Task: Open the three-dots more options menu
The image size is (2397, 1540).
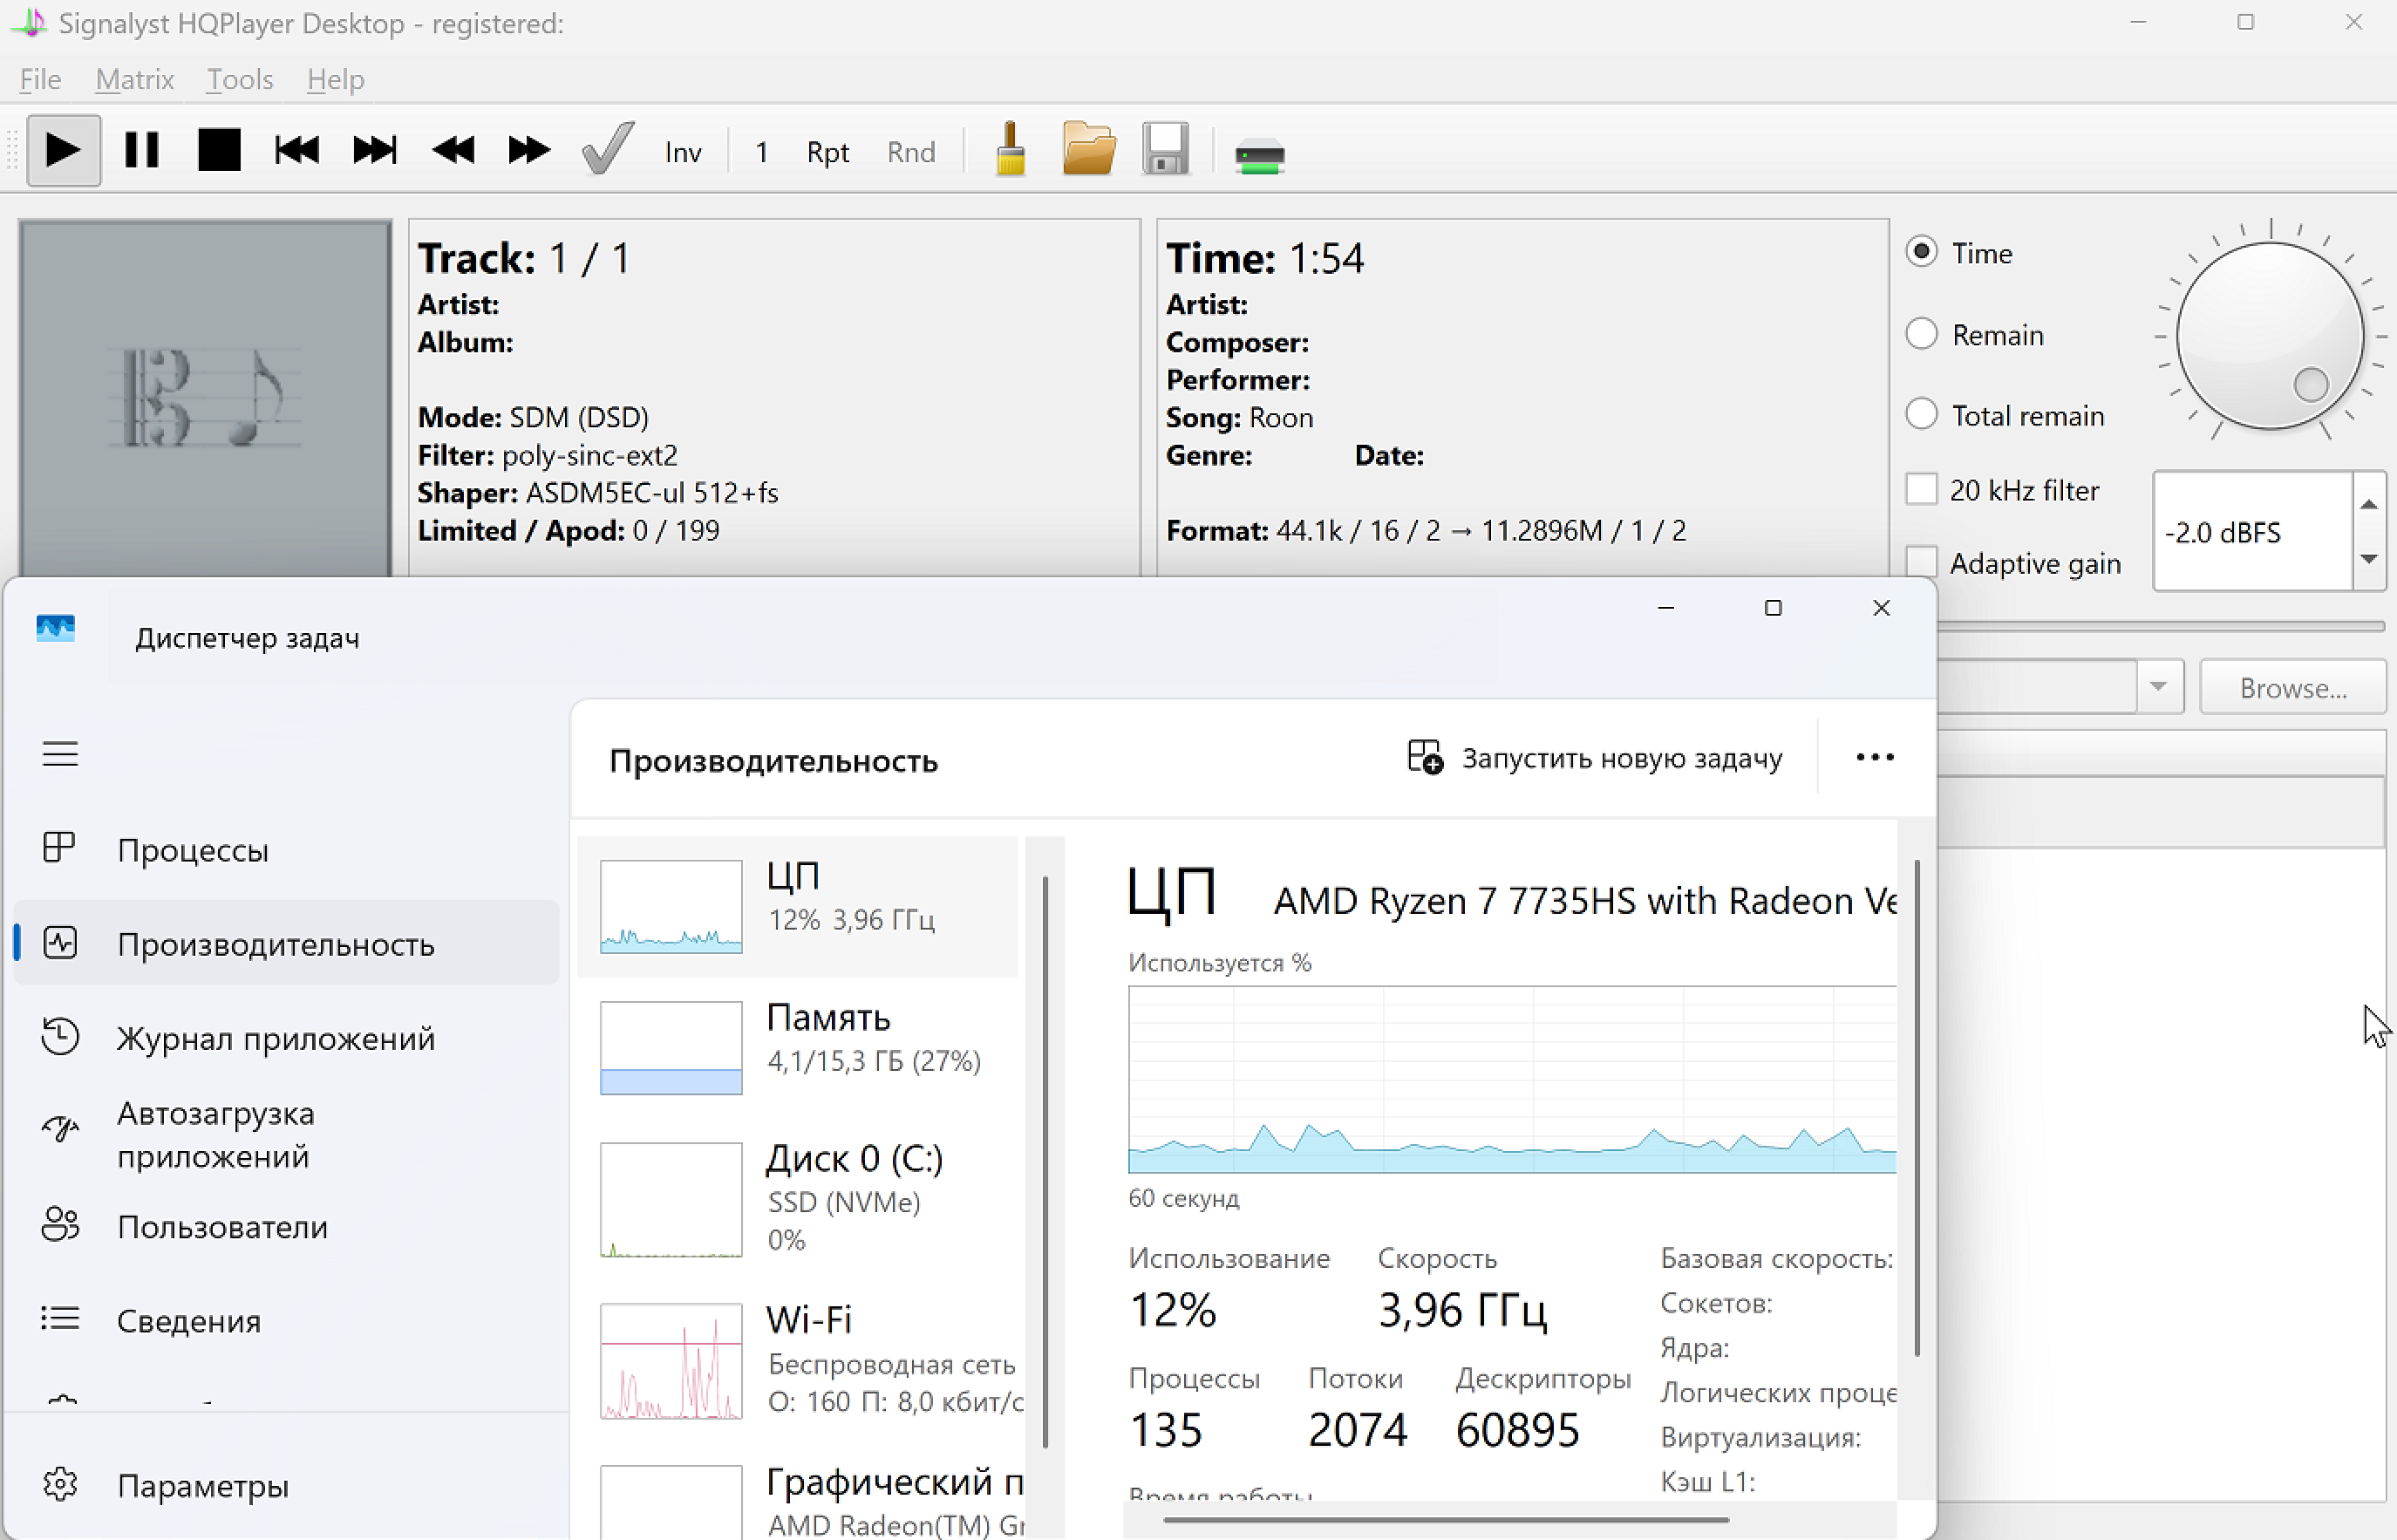Action: point(1874,758)
